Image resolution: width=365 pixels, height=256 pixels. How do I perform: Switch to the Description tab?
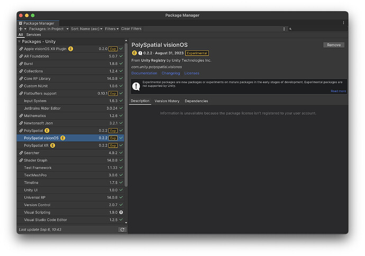(140, 101)
